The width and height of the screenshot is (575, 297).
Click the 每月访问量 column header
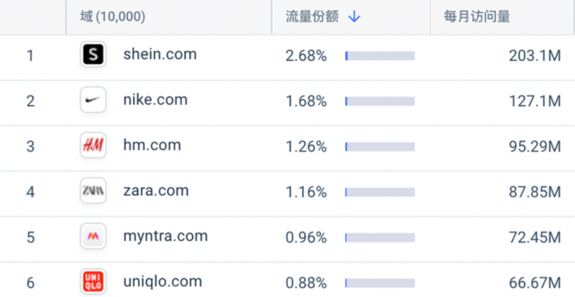point(477,16)
